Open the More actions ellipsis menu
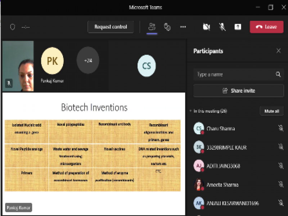Viewport: 288px width, 216px height. coord(183,27)
